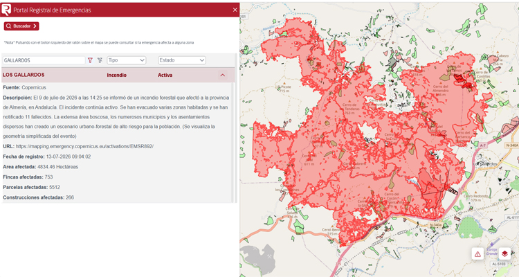
Task: Click the El Picote 715 m map label
Action: (x=284, y=89)
